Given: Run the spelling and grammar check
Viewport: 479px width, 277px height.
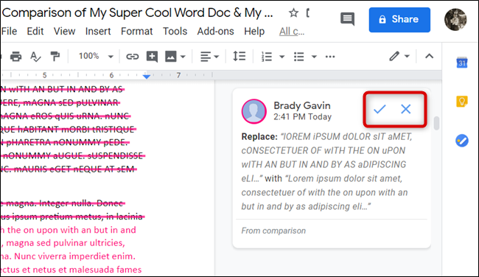Looking at the screenshot, I should click(35, 57).
